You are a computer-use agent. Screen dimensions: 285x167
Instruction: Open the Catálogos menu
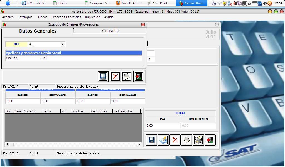point(25,17)
